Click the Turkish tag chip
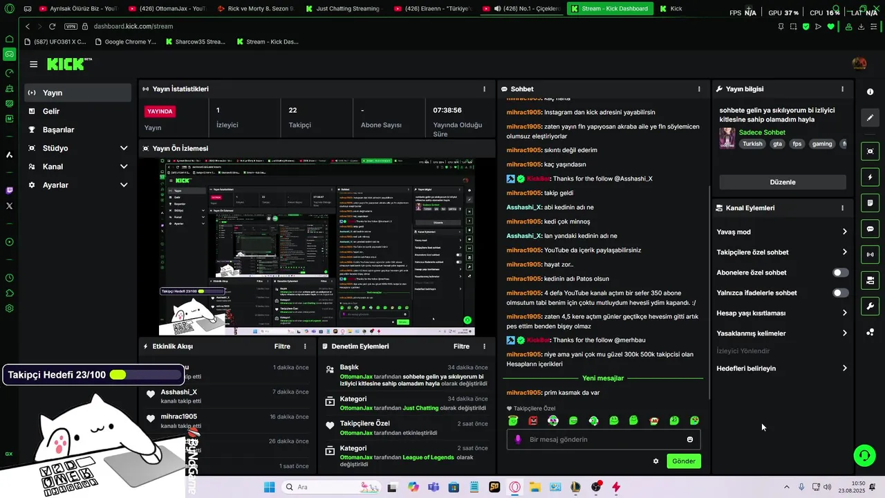This screenshot has height=498, width=885. tap(752, 144)
